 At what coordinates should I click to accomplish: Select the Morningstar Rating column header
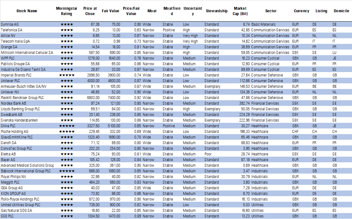click(66, 11)
